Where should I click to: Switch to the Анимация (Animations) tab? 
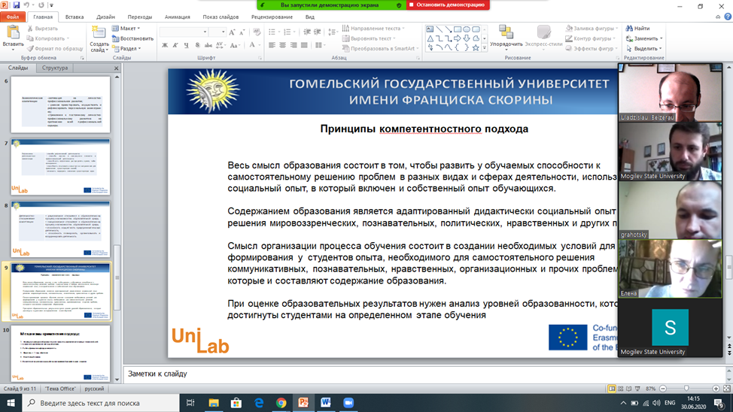[177, 17]
